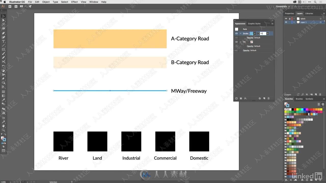Click the stroke weight stepper arrows
Viewport: 326px width, 183px height.
(x=258, y=34)
